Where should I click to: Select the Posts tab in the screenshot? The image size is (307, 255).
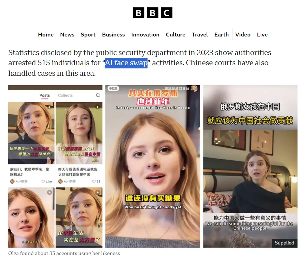coord(45,95)
